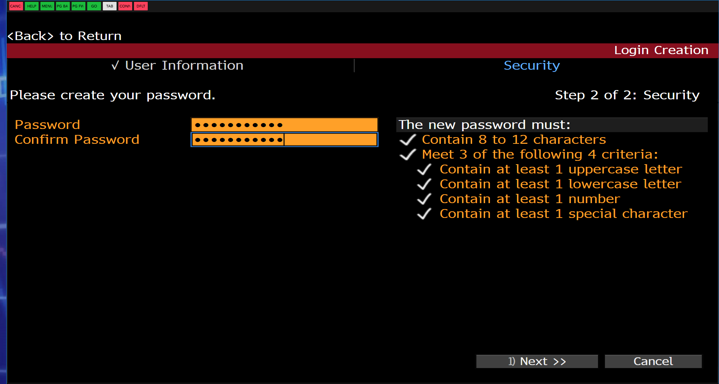
Task: Open the green MENU key
Action: (47, 6)
